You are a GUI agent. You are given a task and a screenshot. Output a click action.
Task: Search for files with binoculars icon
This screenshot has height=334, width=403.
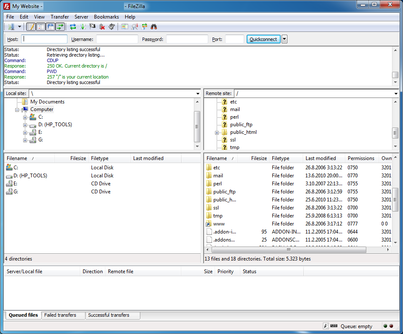coord(154,27)
